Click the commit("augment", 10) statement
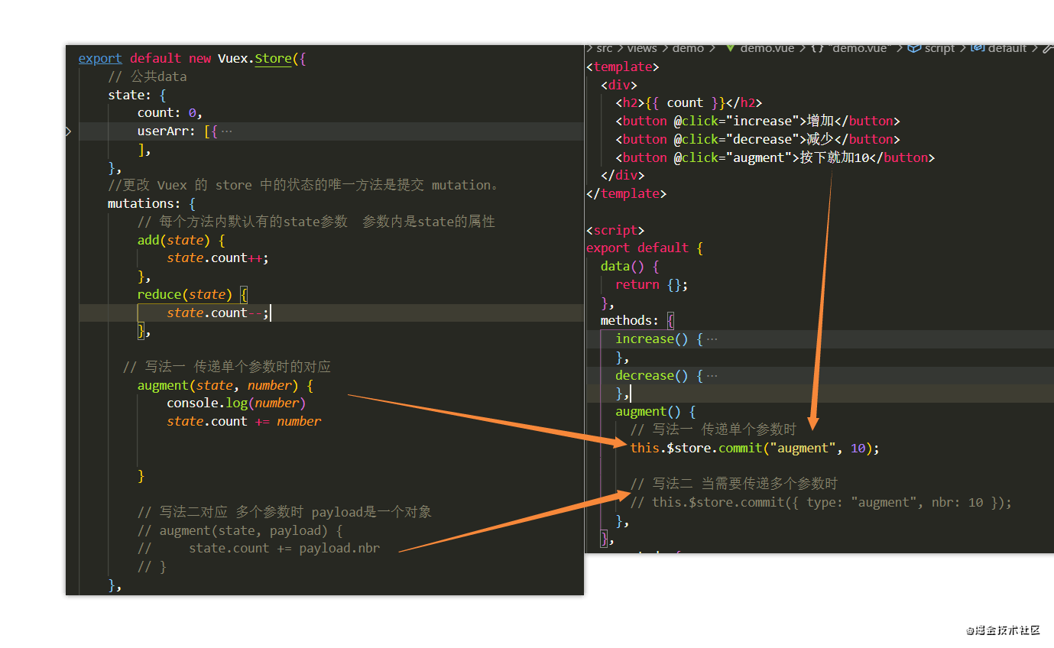 [x=755, y=449]
